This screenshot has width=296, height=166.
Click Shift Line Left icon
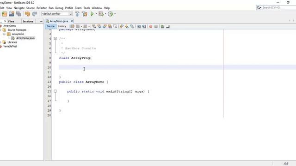click(x=139, y=27)
